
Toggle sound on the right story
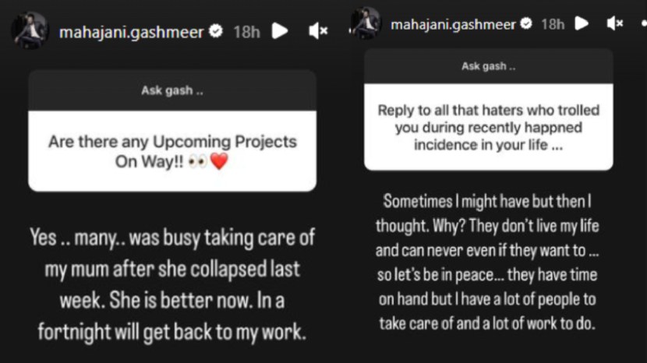tap(615, 23)
